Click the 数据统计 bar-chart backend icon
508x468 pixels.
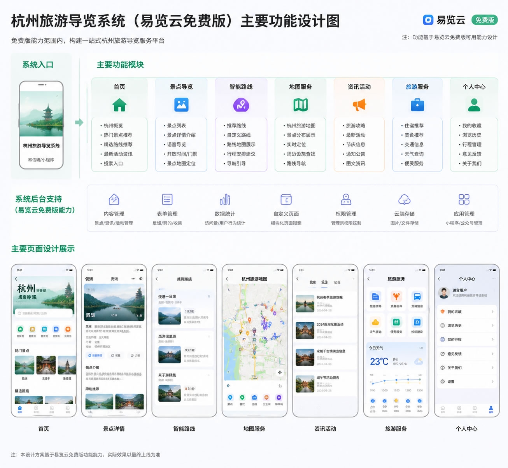(x=226, y=200)
